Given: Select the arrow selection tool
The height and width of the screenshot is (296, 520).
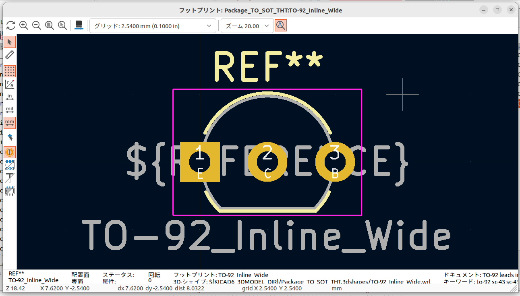Looking at the screenshot, I should [10, 42].
